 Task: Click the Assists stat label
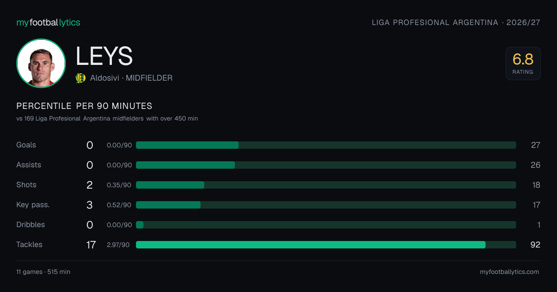coord(29,165)
